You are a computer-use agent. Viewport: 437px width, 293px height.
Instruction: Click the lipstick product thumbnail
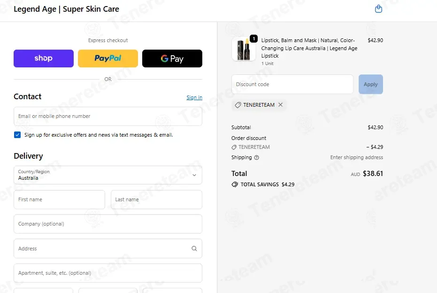pyautogui.click(x=244, y=49)
